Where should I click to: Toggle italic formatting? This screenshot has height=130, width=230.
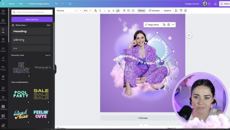click(x=104, y=11)
